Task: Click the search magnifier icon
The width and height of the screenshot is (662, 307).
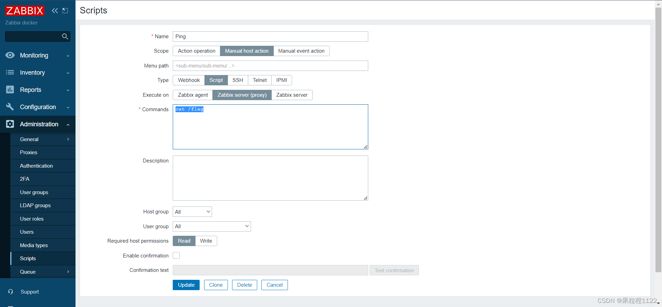Action: pyautogui.click(x=65, y=36)
